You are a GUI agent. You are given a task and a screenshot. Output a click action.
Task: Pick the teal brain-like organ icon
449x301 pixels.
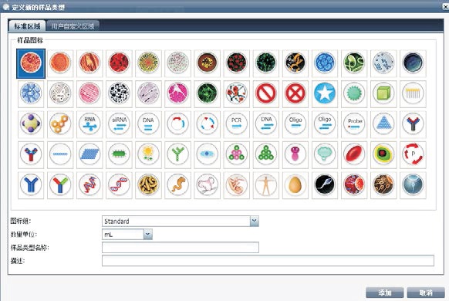[325, 154]
